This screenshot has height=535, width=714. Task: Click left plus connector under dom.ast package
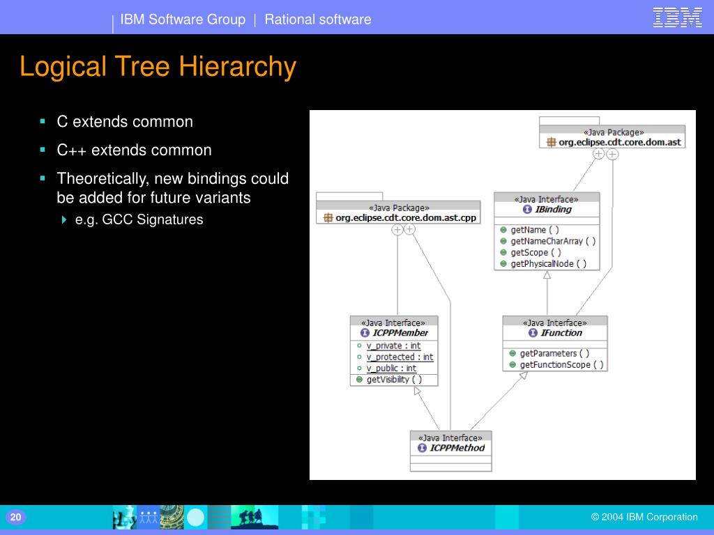click(x=598, y=154)
